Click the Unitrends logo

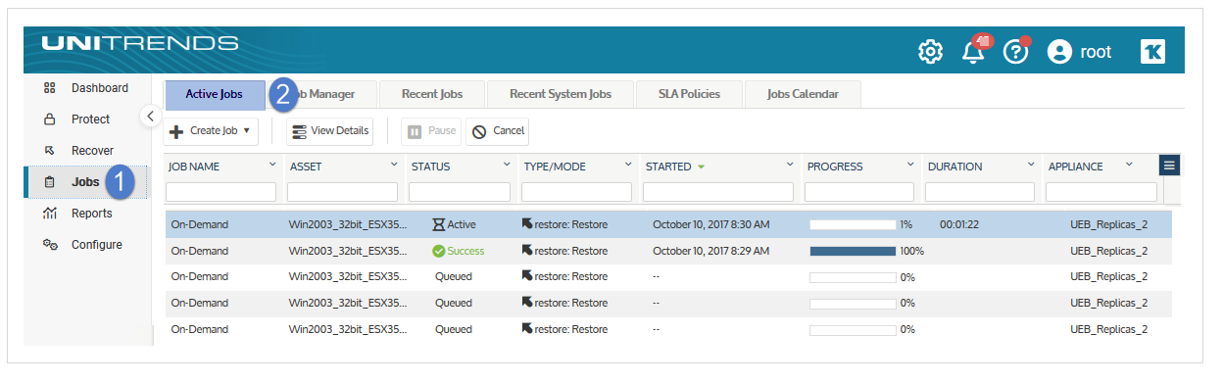click(x=139, y=43)
